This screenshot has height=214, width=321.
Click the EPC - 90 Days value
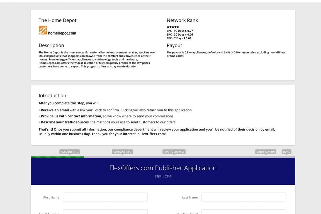[x=189, y=31]
